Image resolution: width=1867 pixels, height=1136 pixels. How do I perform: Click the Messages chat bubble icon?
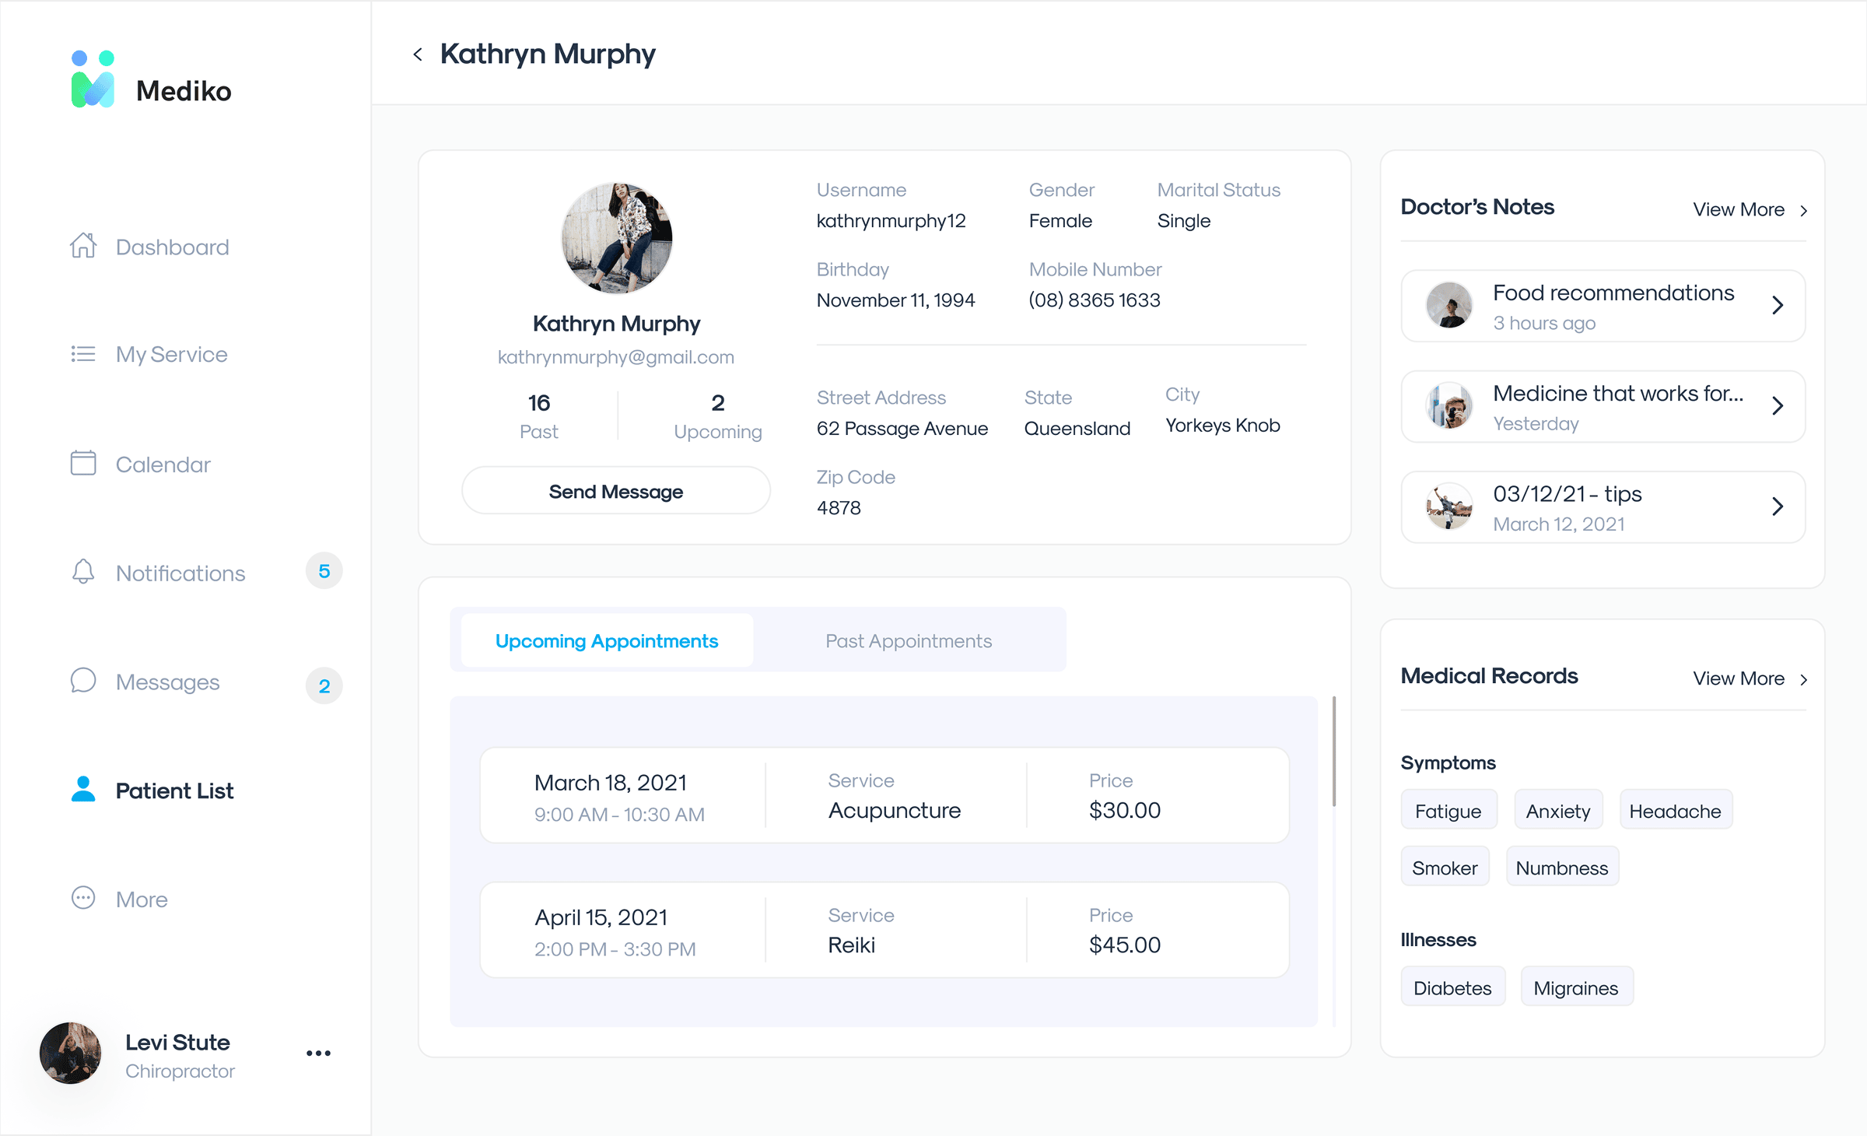coord(83,681)
